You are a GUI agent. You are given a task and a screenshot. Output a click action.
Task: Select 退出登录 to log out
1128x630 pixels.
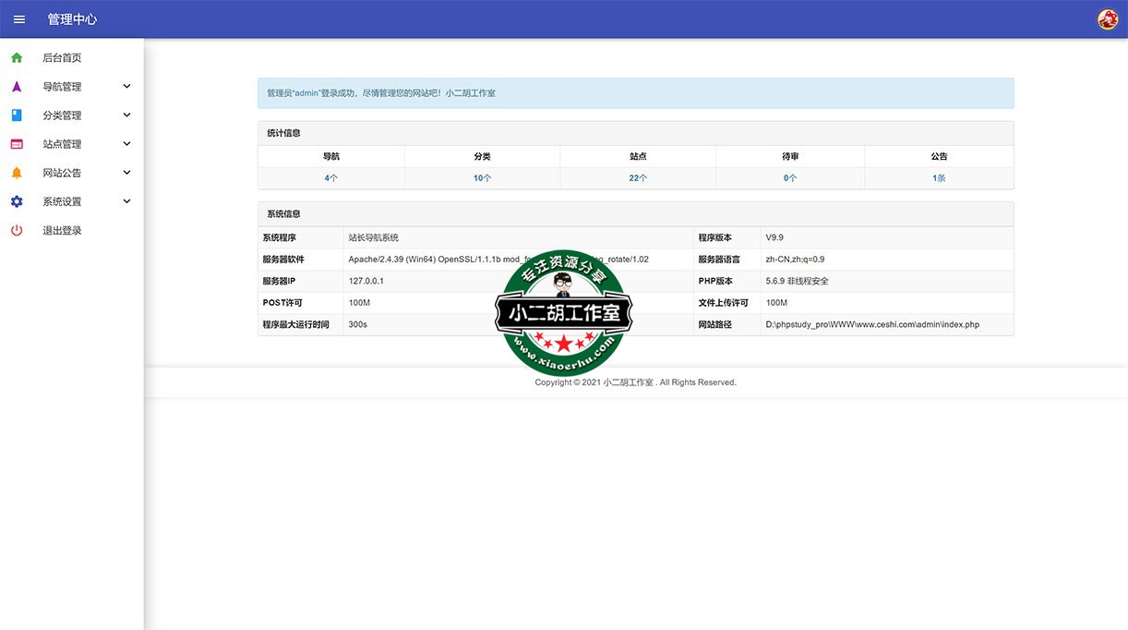(x=62, y=230)
